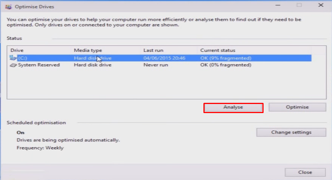
Task: Click the Frequency: Weekly text
Action: [x=40, y=148]
